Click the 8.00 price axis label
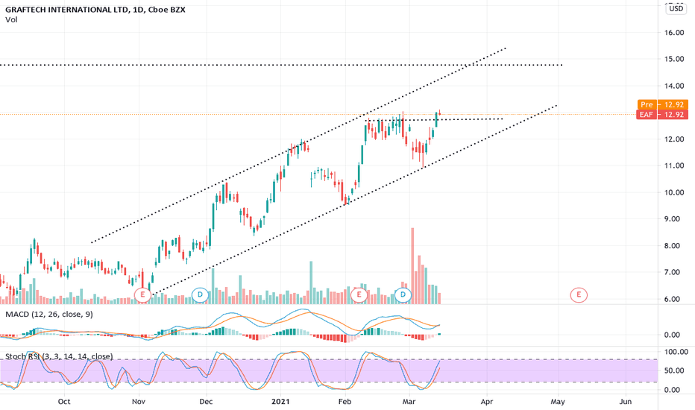The width and height of the screenshot is (695, 410). 671,246
